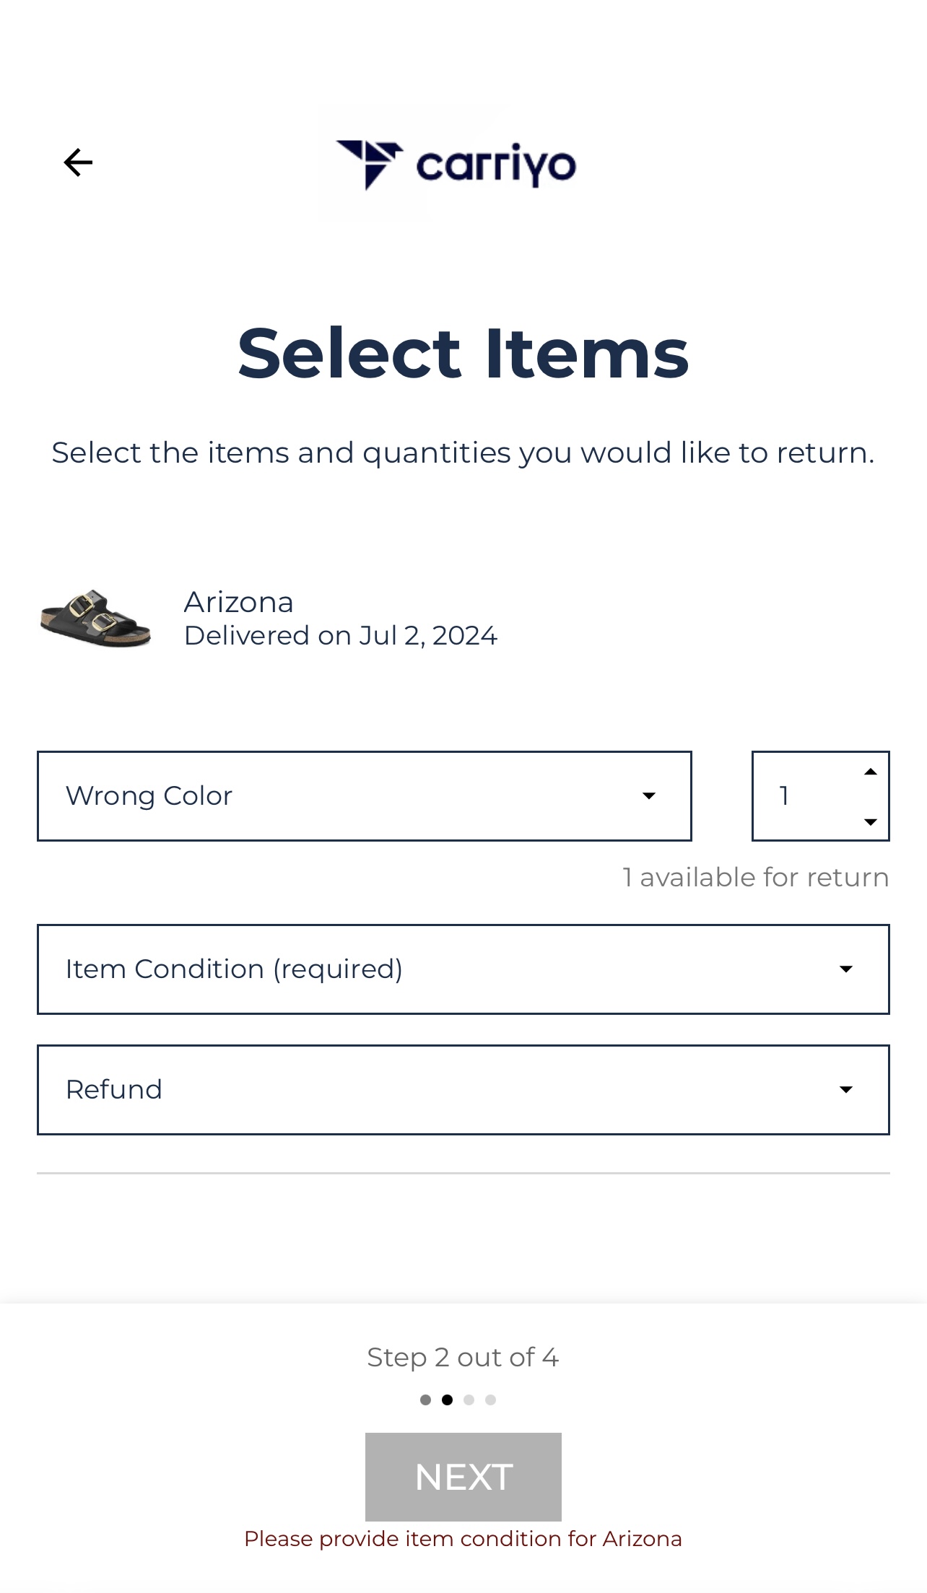
Task: Select the second step indicator dot
Action: [447, 1400]
